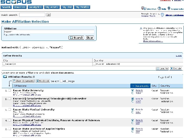Open the Scopus Labs lightbulb icon
This screenshot has width=184, height=138.
coord(169,8)
